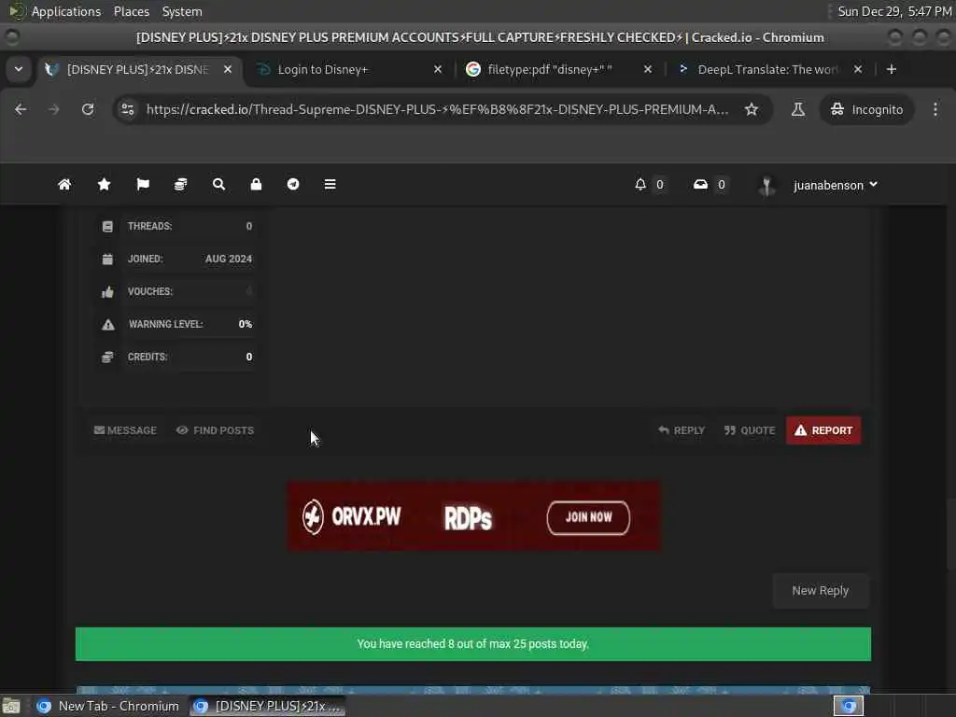956x717 pixels.
Task: Click the "AUG 2024" joined value
Action: (229, 260)
